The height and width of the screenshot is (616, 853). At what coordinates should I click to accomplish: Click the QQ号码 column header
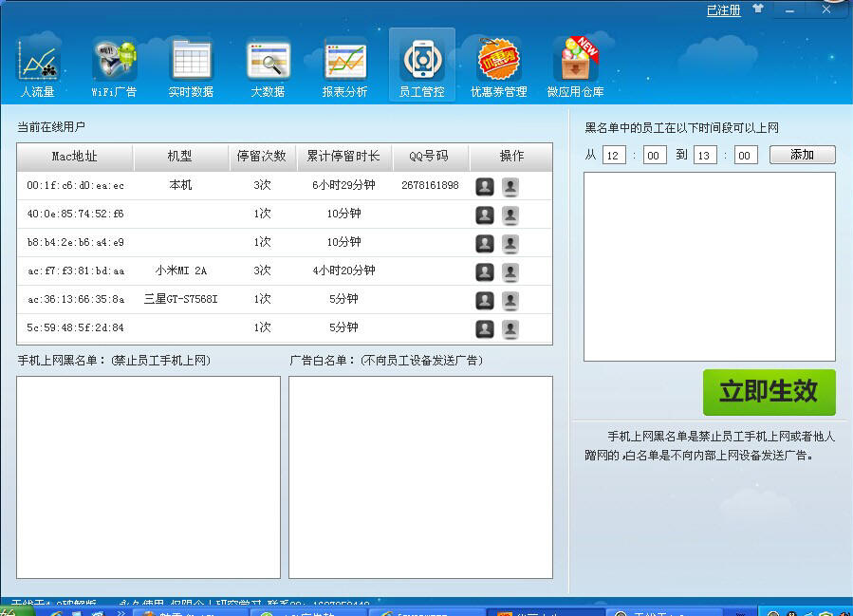click(431, 157)
